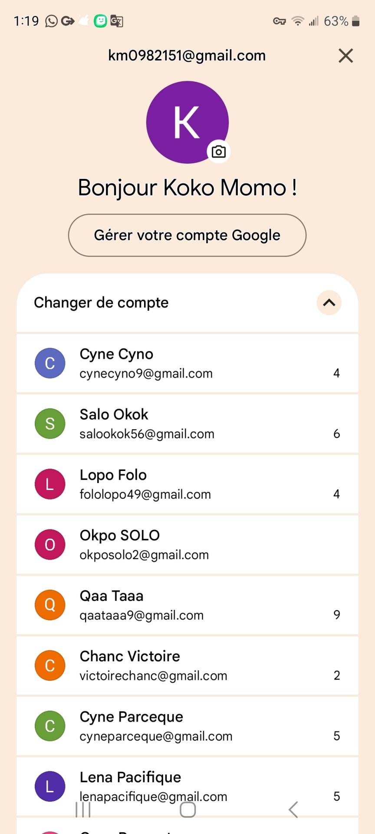Tap the Android back navigation button
375x834 pixels.
[x=293, y=809]
